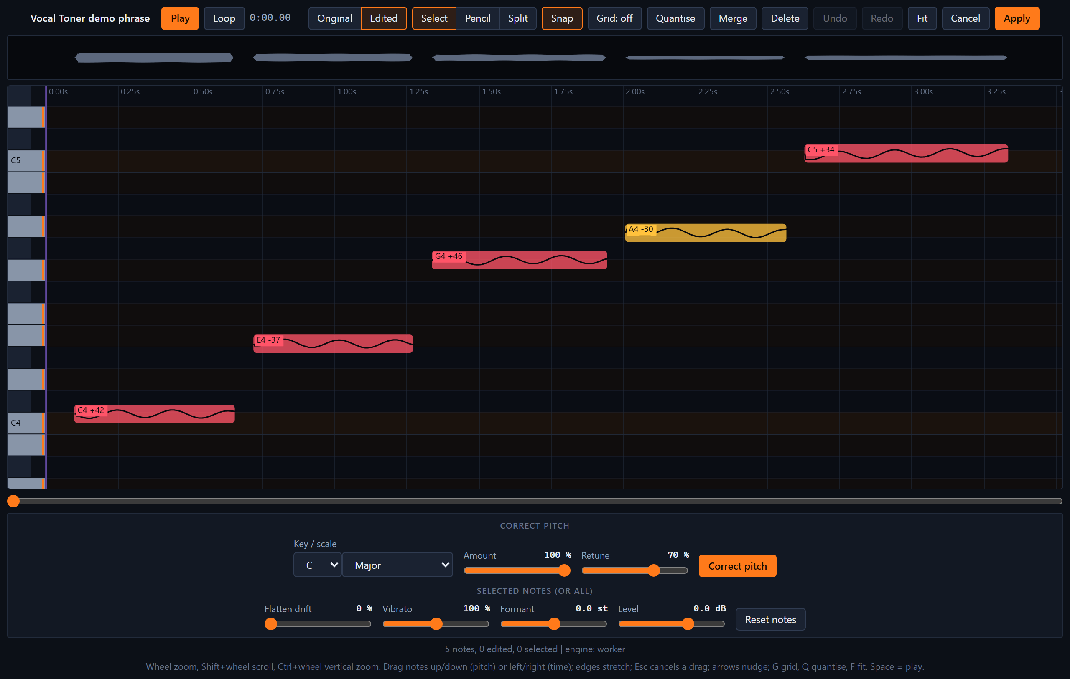Click the Level slider
The width and height of the screenshot is (1070, 679).
coord(671,624)
